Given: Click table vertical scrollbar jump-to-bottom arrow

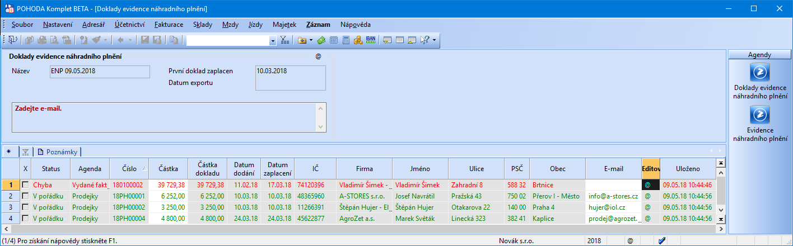Looking at the screenshot, I should point(721,220).
